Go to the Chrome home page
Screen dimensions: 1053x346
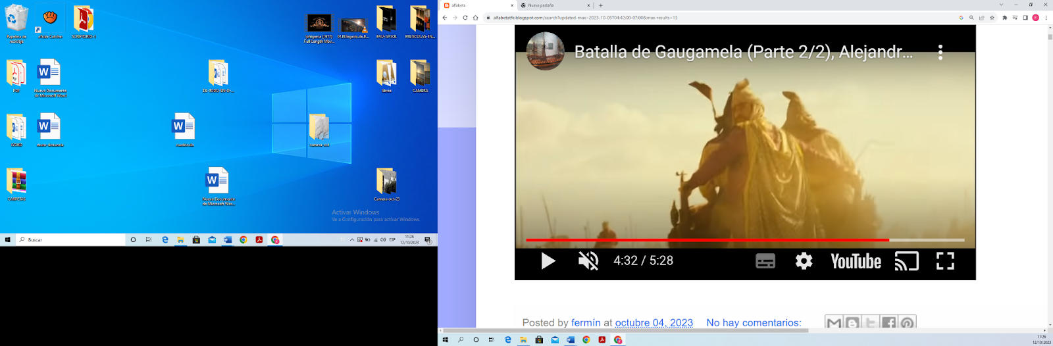(x=475, y=18)
